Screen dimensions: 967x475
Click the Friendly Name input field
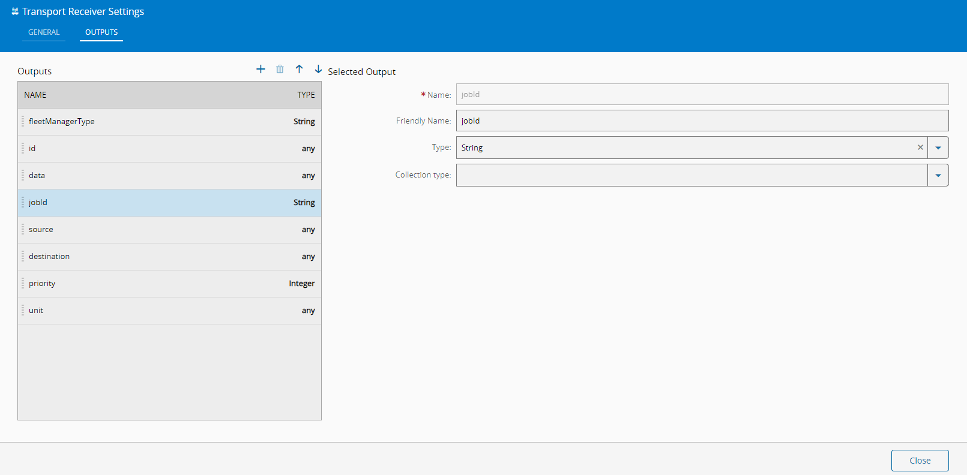(x=702, y=121)
